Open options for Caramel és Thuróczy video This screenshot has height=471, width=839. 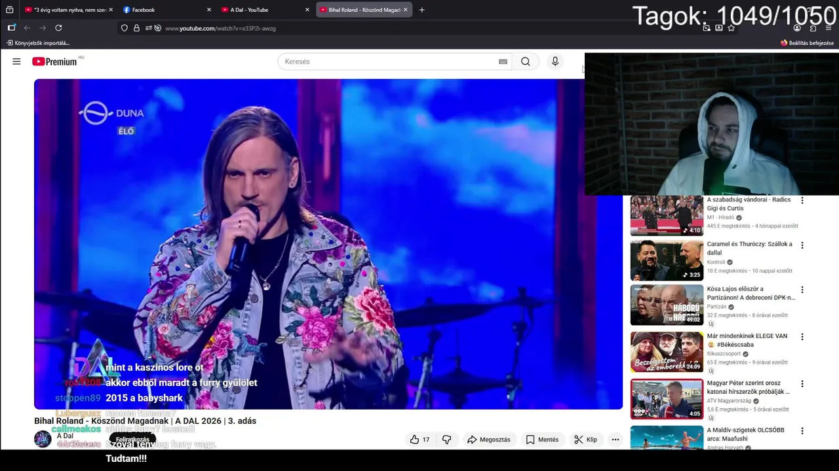(x=802, y=245)
